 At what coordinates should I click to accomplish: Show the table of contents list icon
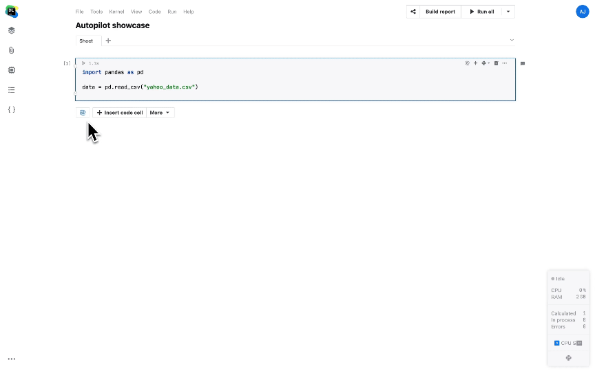point(12,89)
